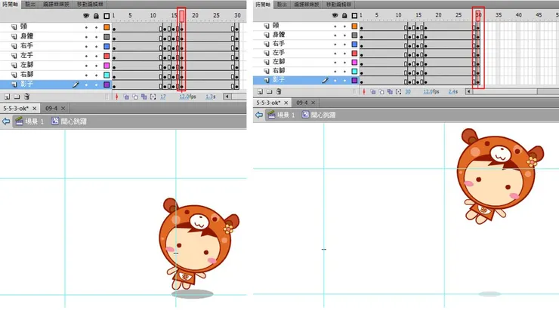This screenshot has height=310, width=559.
Task: Hide the 身體 layer in frame-17 timeline
Action: click(x=86, y=37)
